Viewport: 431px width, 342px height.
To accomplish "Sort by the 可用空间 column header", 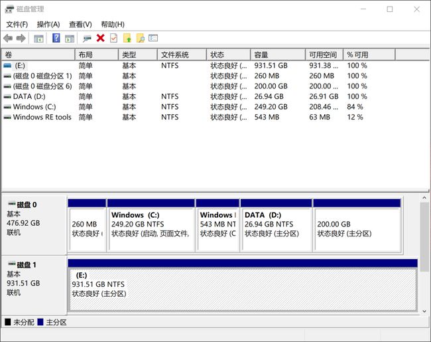I will coord(324,54).
